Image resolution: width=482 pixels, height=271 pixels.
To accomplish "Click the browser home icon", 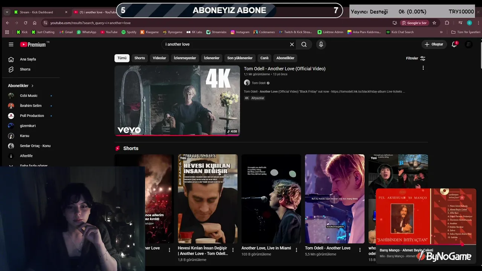I will click(x=35, y=23).
